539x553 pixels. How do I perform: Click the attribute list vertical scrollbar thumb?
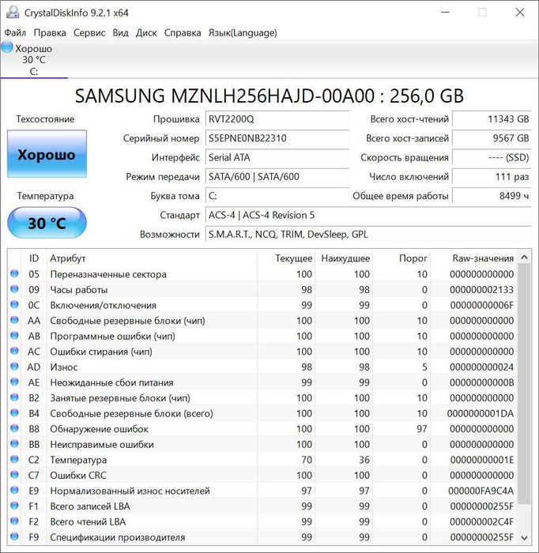(x=524, y=384)
